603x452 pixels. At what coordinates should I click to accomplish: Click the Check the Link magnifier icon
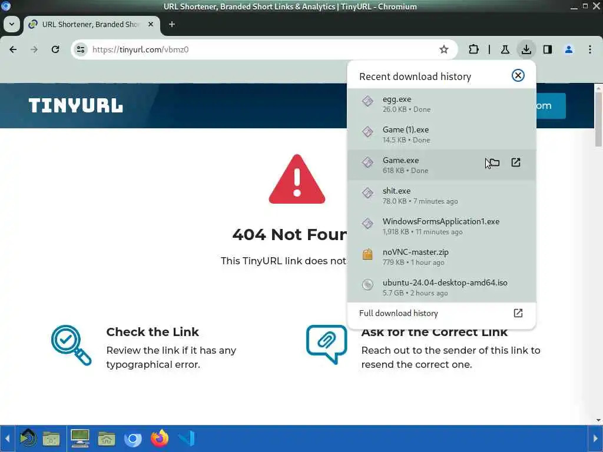pyautogui.click(x=71, y=345)
